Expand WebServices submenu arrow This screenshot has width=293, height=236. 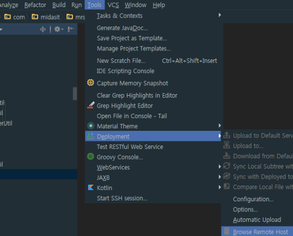pyautogui.click(x=219, y=167)
